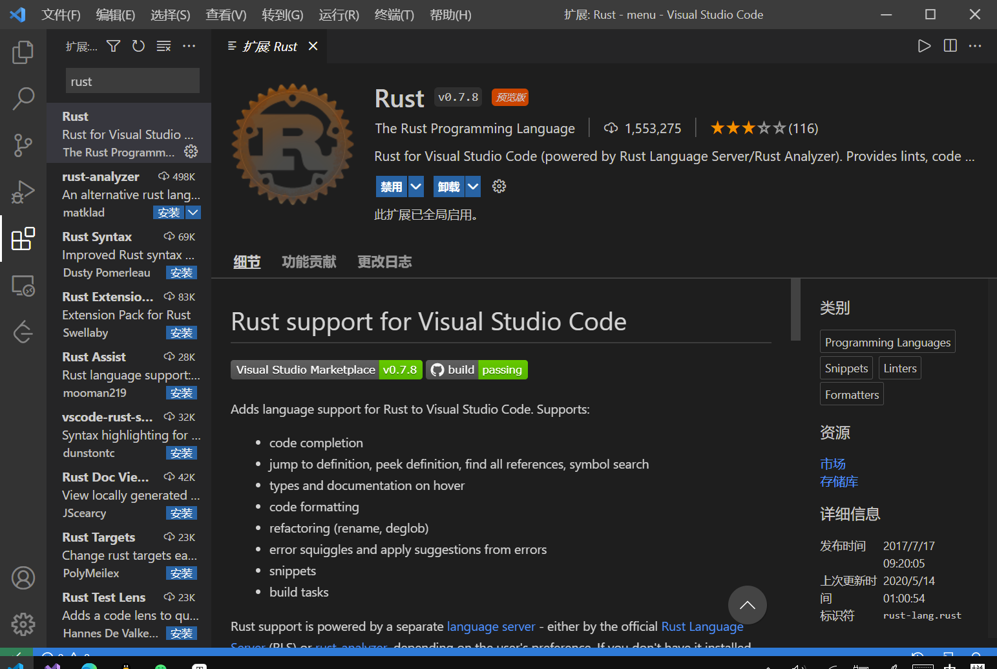Install the Rust Syntax extension
The image size is (997, 669).
coord(182,273)
